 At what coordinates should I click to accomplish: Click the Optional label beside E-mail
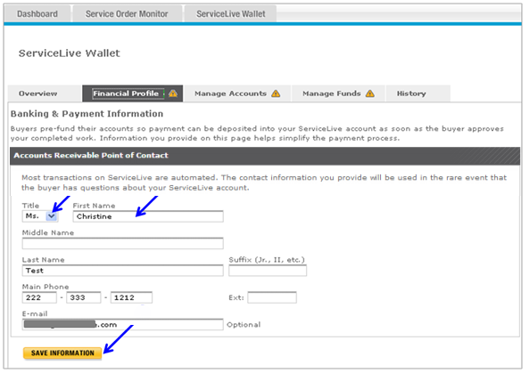tap(244, 325)
